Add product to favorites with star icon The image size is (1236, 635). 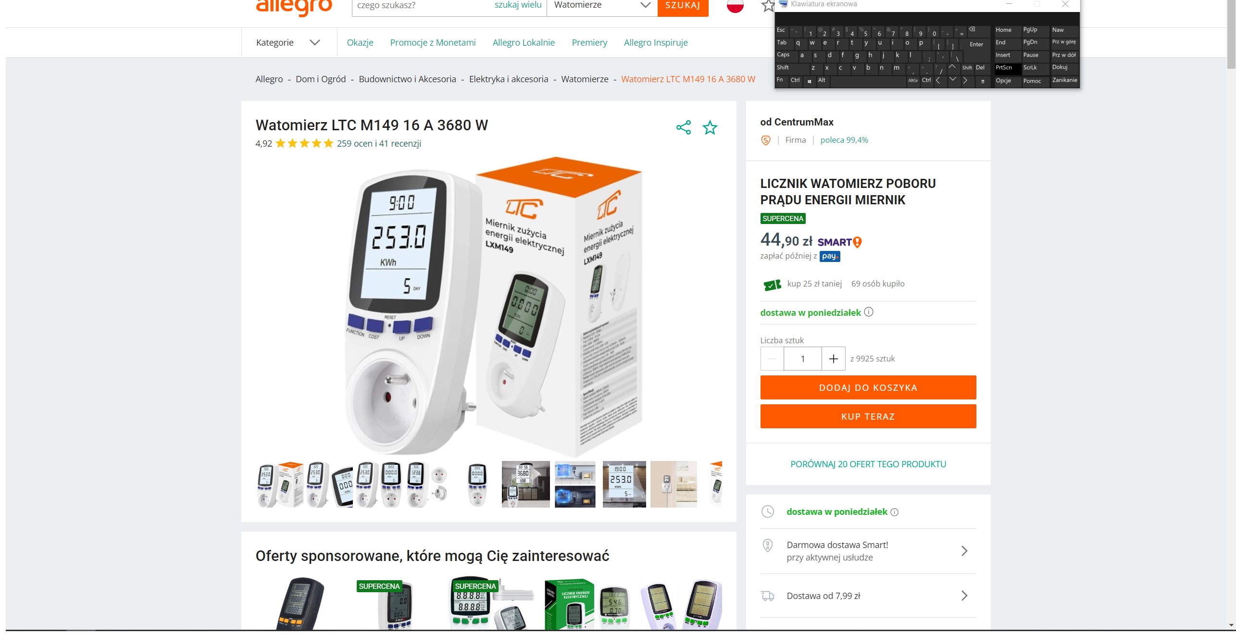pos(710,127)
